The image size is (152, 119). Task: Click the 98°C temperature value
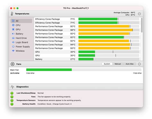click(x=73, y=30)
